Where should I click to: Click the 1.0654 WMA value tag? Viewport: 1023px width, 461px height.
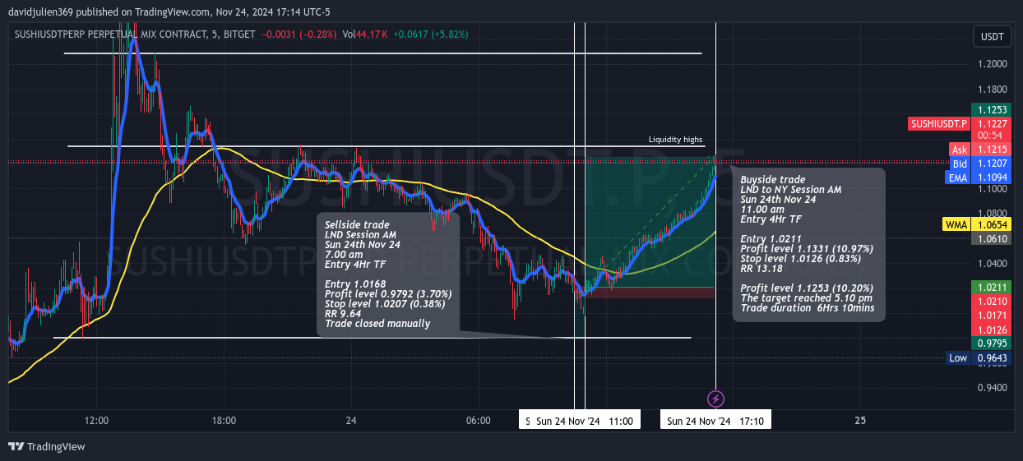tap(993, 224)
